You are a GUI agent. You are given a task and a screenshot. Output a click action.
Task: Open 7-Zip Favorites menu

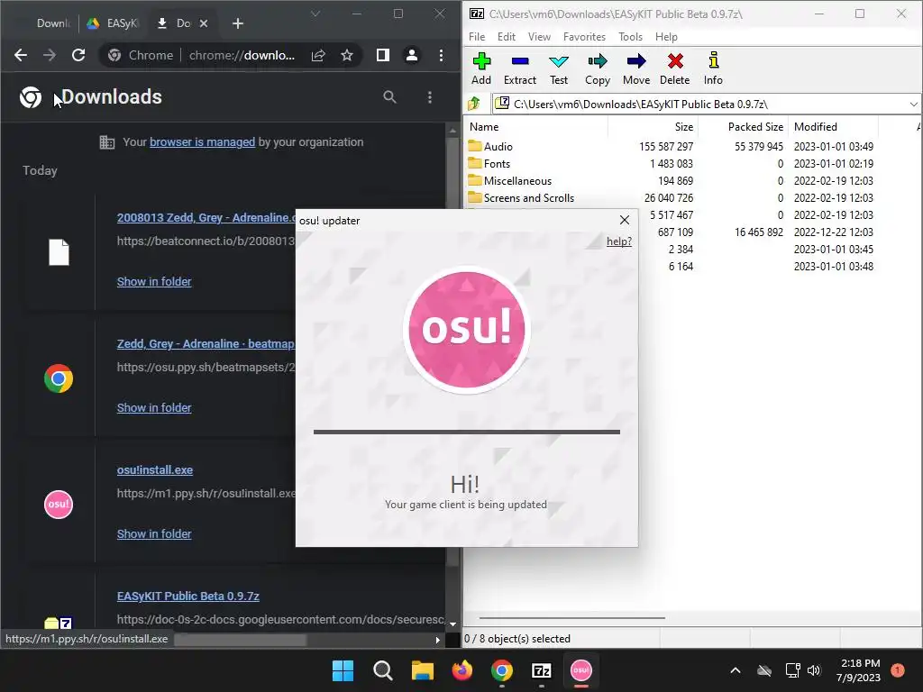coord(584,36)
